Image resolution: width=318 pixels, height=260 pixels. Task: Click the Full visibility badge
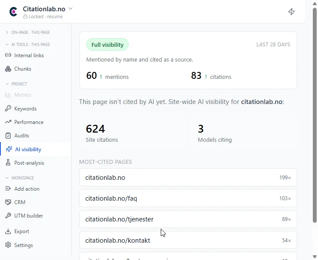click(x=107, y=45)
